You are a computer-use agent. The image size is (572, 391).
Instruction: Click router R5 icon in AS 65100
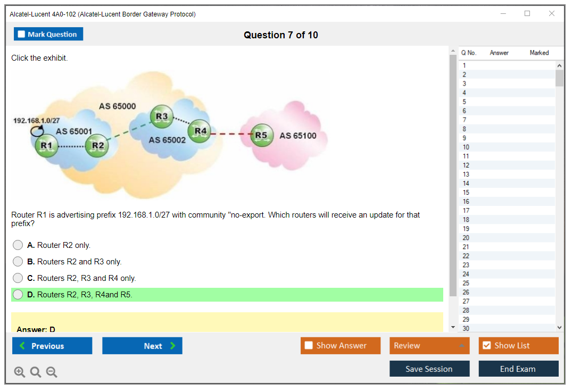(x=261, y=135)
